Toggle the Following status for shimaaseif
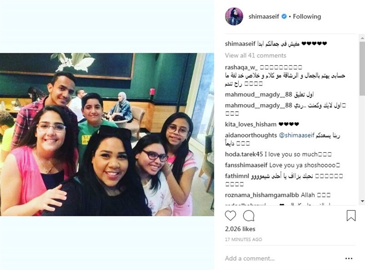Image resolution: width=365 pixels, height=270 pixels. pos(307,17)
